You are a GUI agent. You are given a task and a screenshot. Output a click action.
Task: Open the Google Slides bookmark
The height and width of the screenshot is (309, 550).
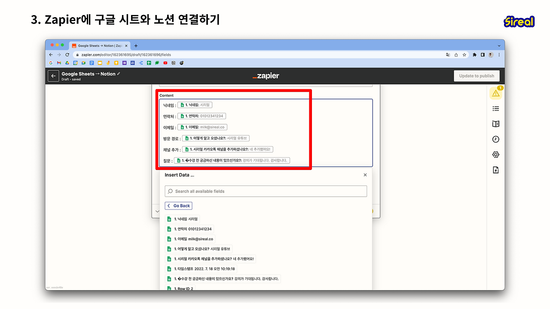100,63
